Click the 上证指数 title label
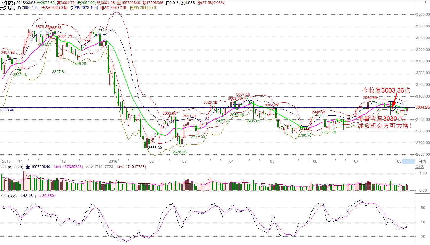 [8, 3]
